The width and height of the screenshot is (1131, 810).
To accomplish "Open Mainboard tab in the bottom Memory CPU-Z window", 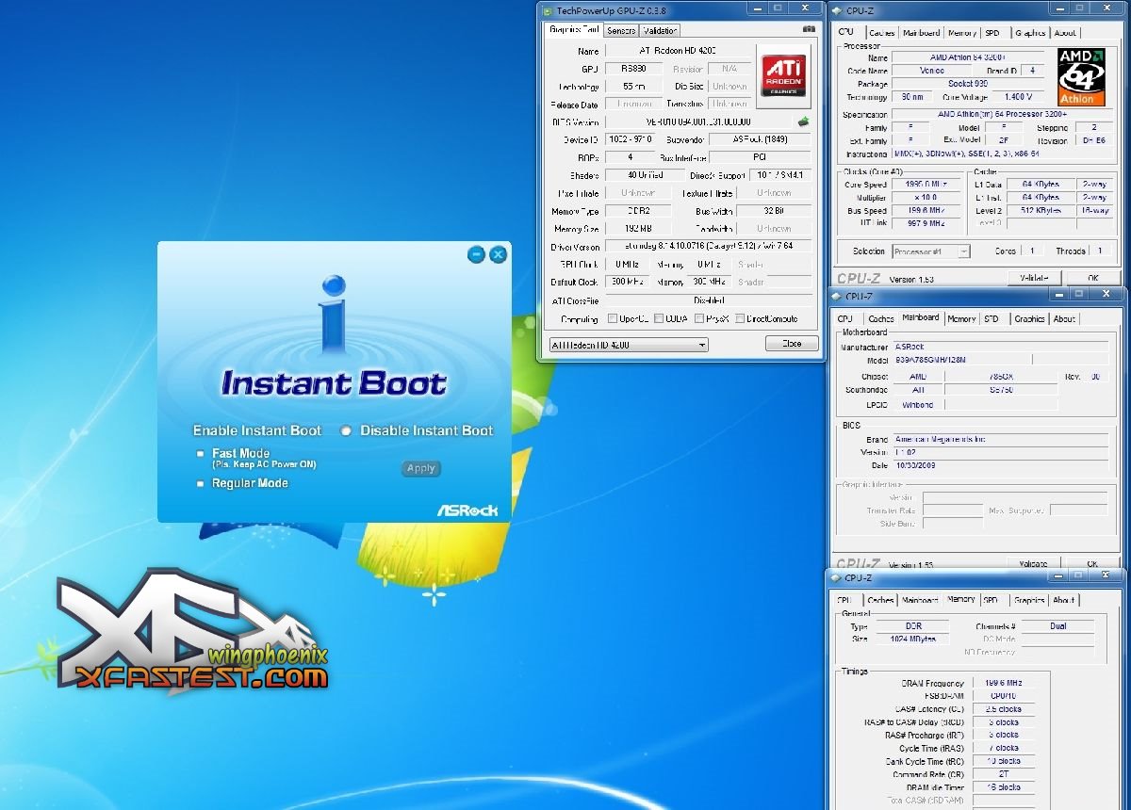I will click(920, 600).
